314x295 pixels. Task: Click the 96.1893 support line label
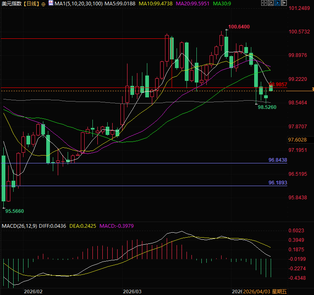click(x=278, y=182)
